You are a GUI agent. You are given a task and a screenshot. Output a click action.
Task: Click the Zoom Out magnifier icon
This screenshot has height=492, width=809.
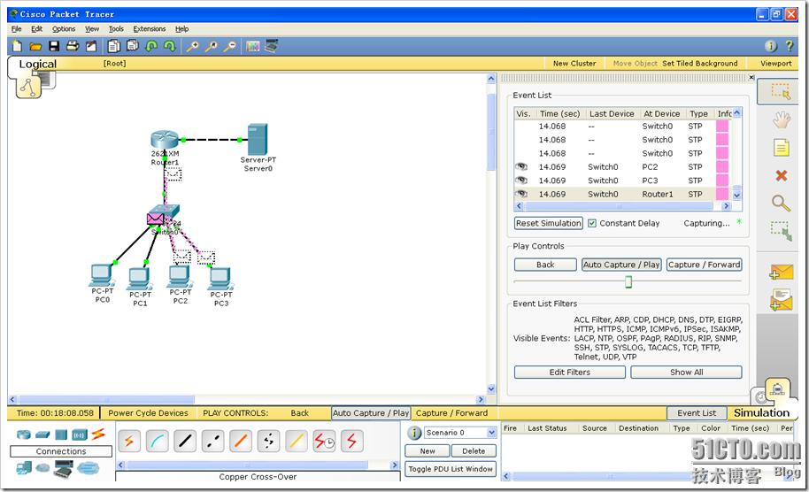[x=229, y=46]
